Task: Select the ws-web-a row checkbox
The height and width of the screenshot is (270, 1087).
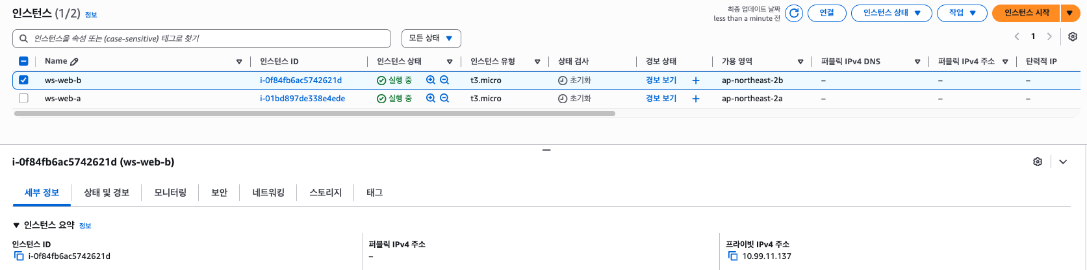Action: (23, 99)
